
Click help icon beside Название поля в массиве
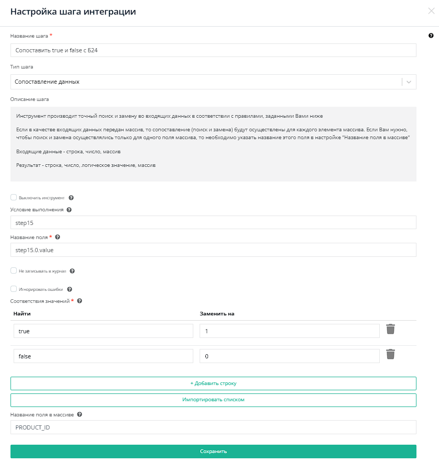point(80,414)
